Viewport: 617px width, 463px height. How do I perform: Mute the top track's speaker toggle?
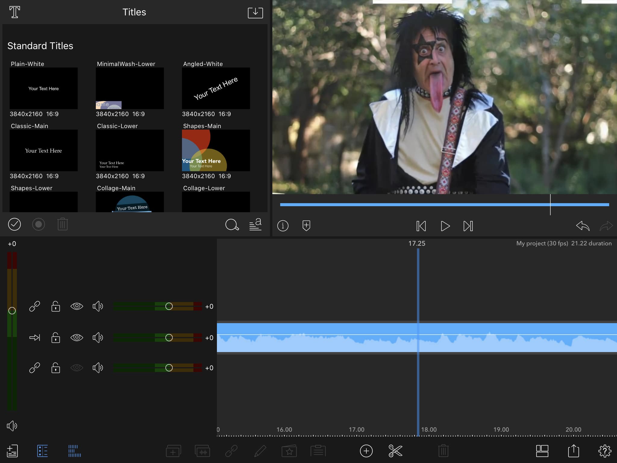coord(98,307)
